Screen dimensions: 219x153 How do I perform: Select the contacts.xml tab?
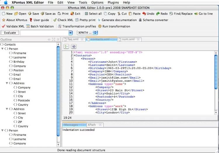point(100,39)
